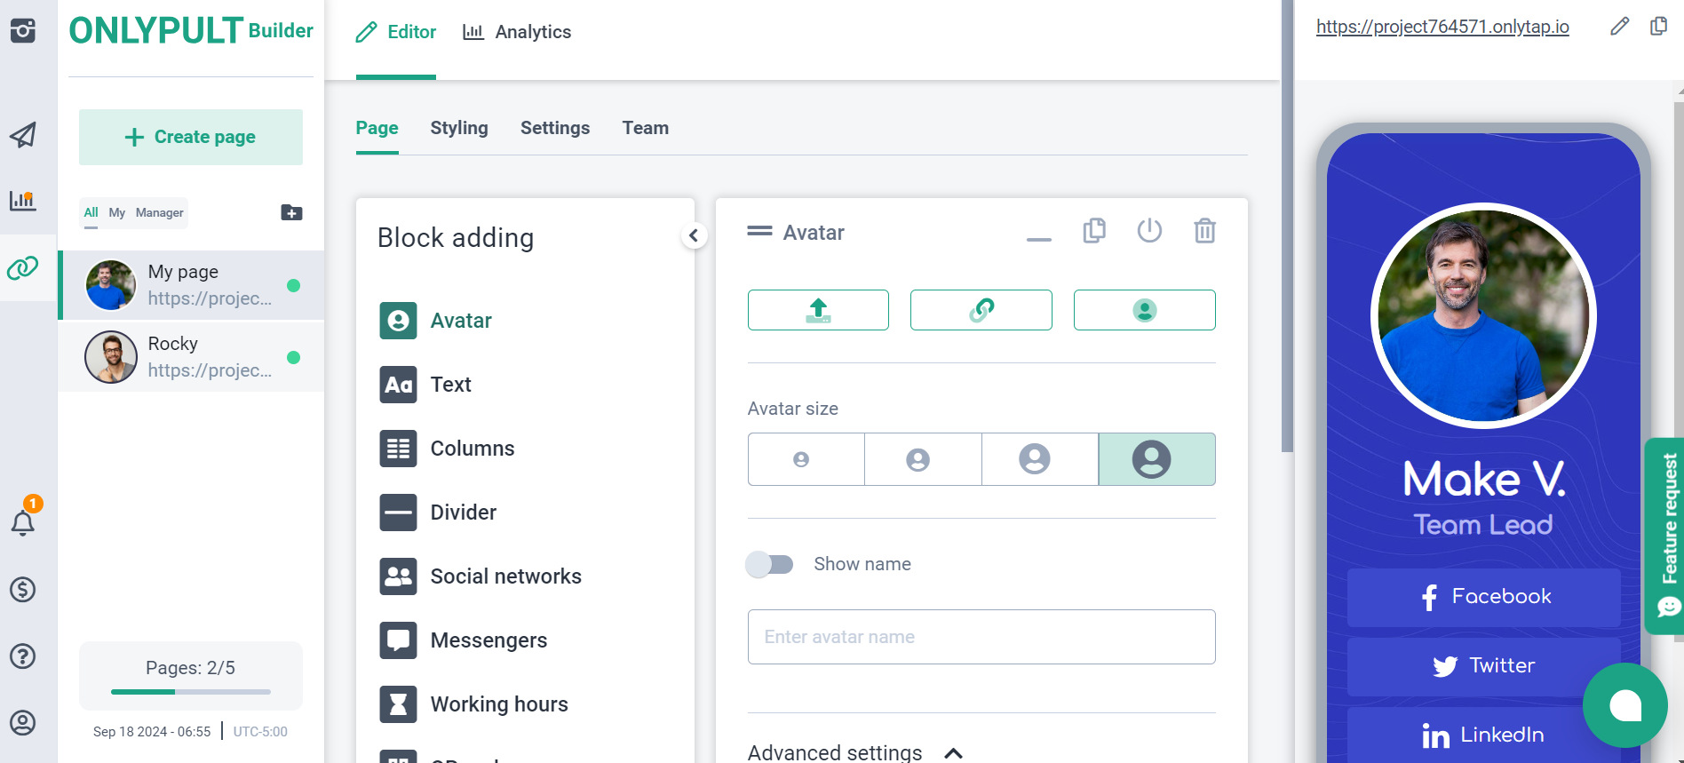Switch to the Styling tab
1684x763 pixels.
click(x=458, y=128)
